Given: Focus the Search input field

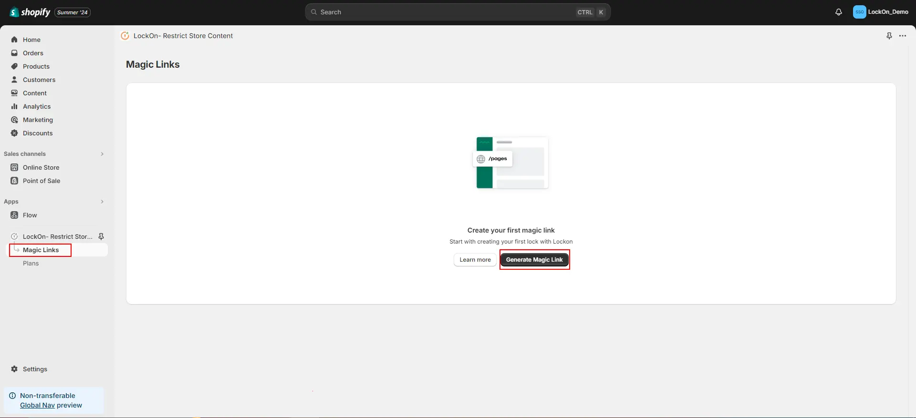Looking at the screenshot, I should coord(458,12).
